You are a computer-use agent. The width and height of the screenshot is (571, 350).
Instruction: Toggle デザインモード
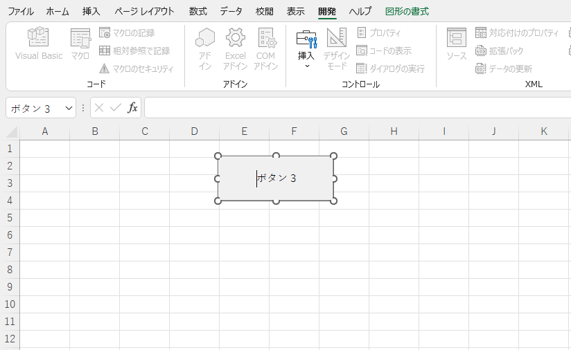click(x=337, y=48)
